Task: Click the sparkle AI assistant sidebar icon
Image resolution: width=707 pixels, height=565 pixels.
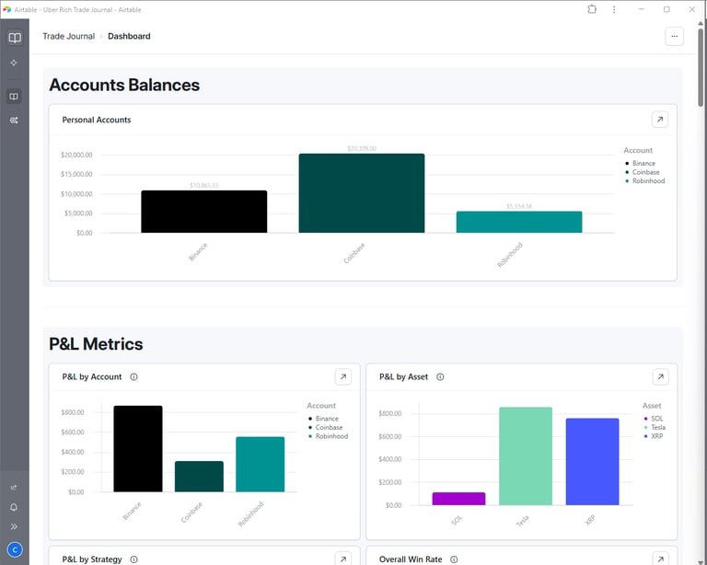Action: 14,63
